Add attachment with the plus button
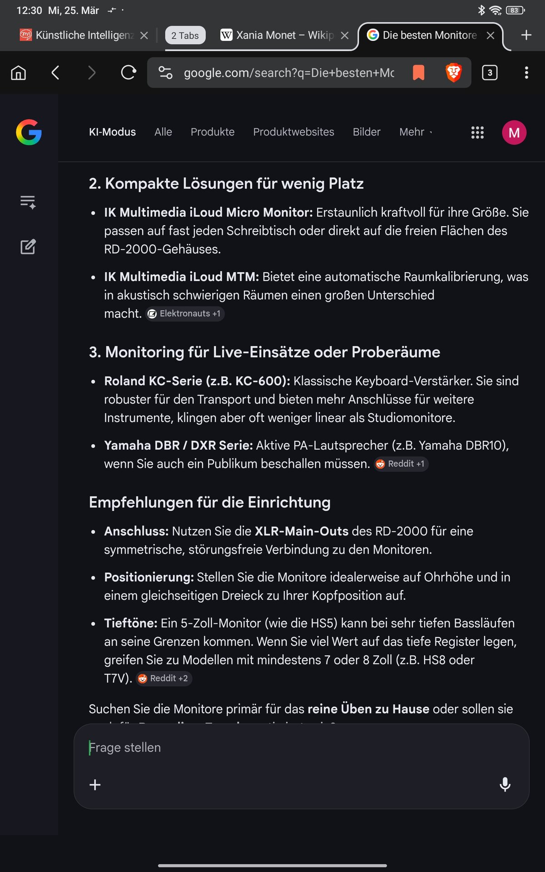Image resolution: width=545 pixels, height=872 pixels. [95, 785]
